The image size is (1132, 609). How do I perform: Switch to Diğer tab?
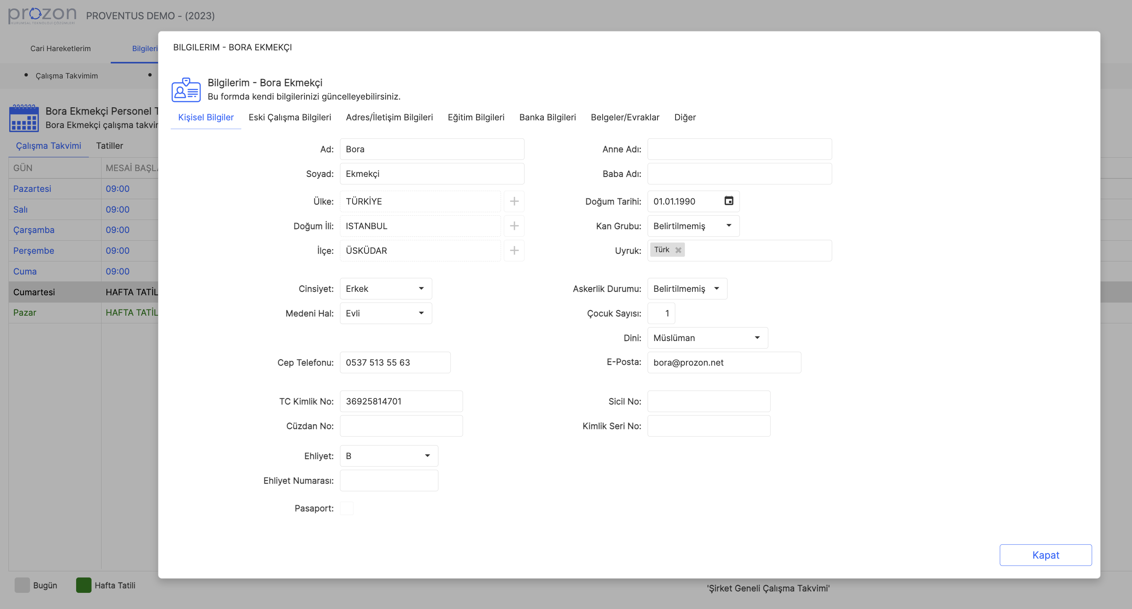pos(685,117)
